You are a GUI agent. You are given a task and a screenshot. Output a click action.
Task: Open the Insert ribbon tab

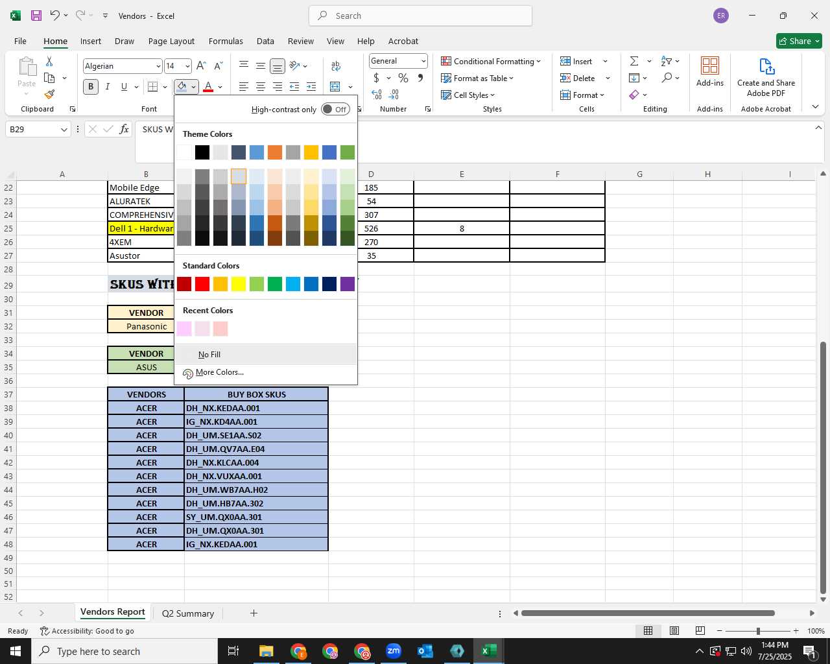click(91, 41)
